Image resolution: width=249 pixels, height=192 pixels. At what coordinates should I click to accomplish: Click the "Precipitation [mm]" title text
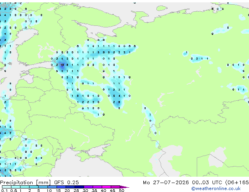[26, 183]
